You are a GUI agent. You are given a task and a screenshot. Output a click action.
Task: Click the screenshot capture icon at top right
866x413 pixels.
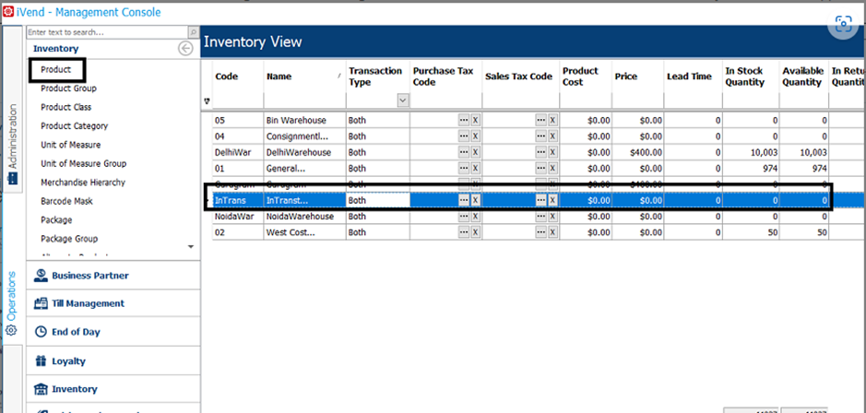[843, 24]
